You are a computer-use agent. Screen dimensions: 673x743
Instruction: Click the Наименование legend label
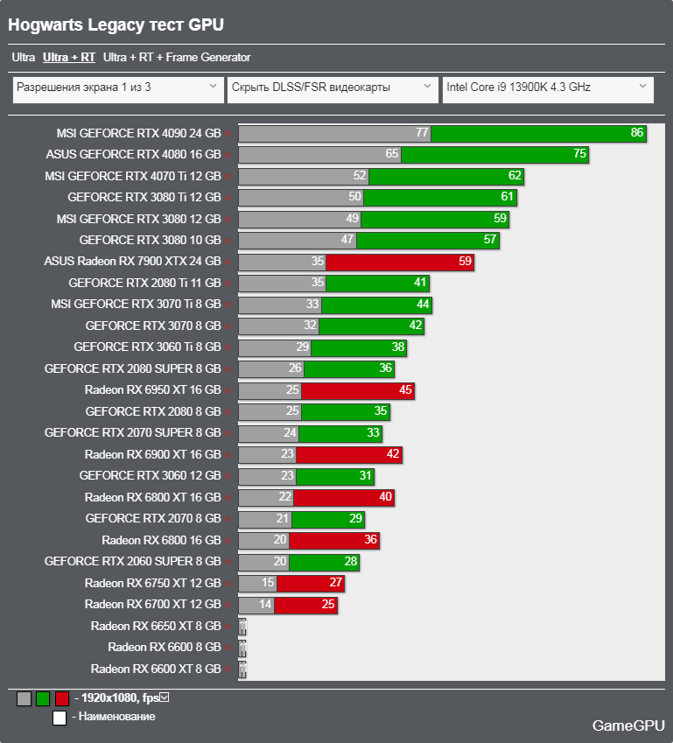[116, 717]
